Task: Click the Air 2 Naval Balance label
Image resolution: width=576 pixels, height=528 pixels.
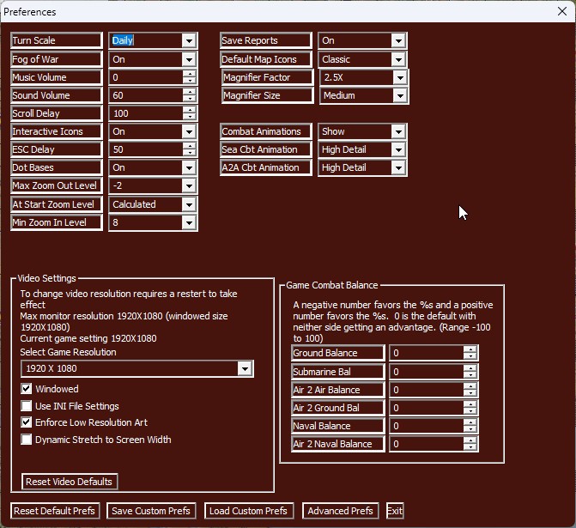Action: pos(338,444)
